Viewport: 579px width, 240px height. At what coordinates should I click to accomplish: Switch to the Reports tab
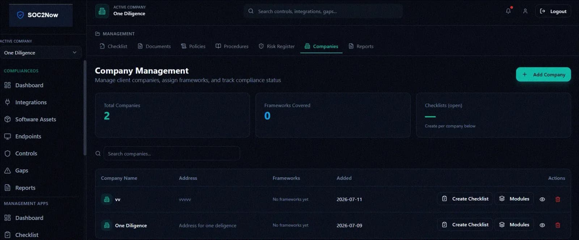click(361, 46)
